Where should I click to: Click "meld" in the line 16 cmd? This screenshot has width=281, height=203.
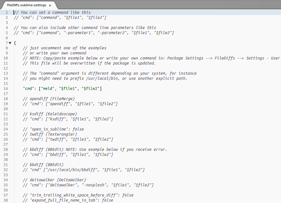(48, 89)
